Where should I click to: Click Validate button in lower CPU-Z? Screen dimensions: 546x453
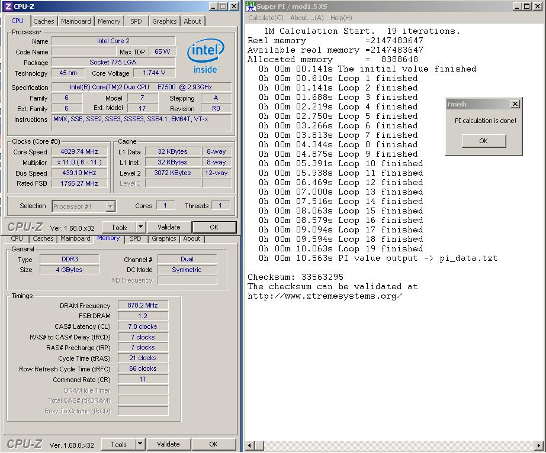coord(168,444)
